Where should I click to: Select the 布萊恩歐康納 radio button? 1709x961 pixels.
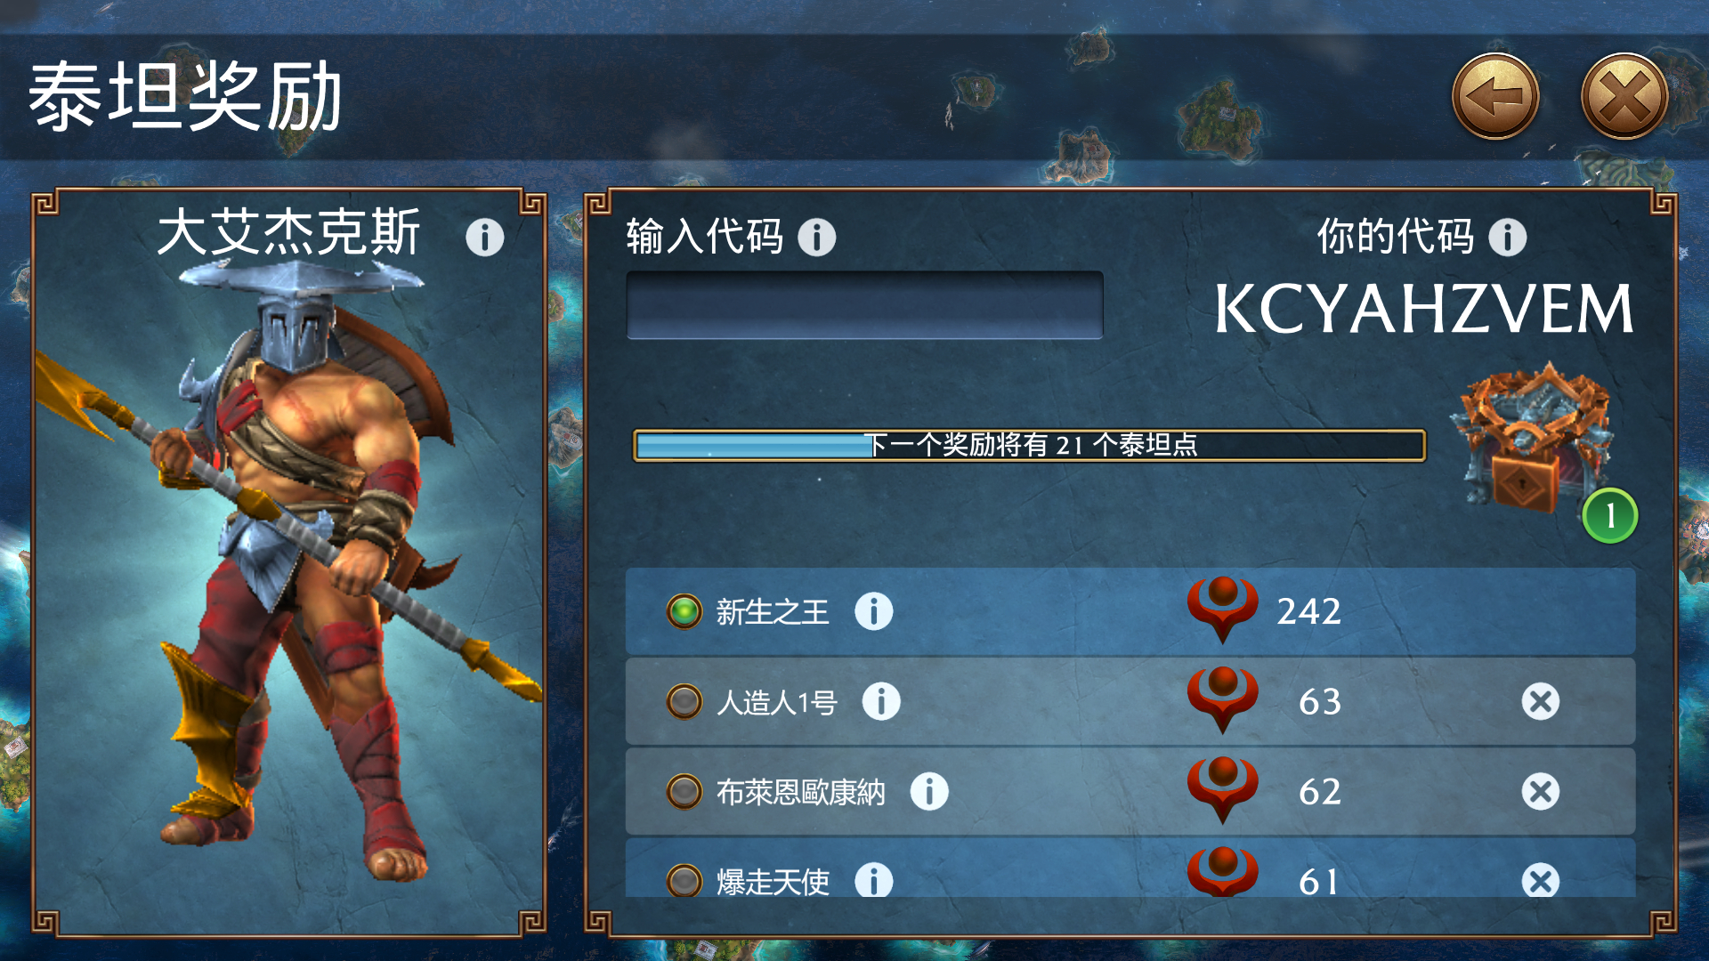click(684, 791)
